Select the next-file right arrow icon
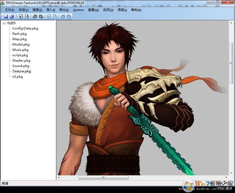Viewport: 235px width, 193px height. click(x=27, y=16)
